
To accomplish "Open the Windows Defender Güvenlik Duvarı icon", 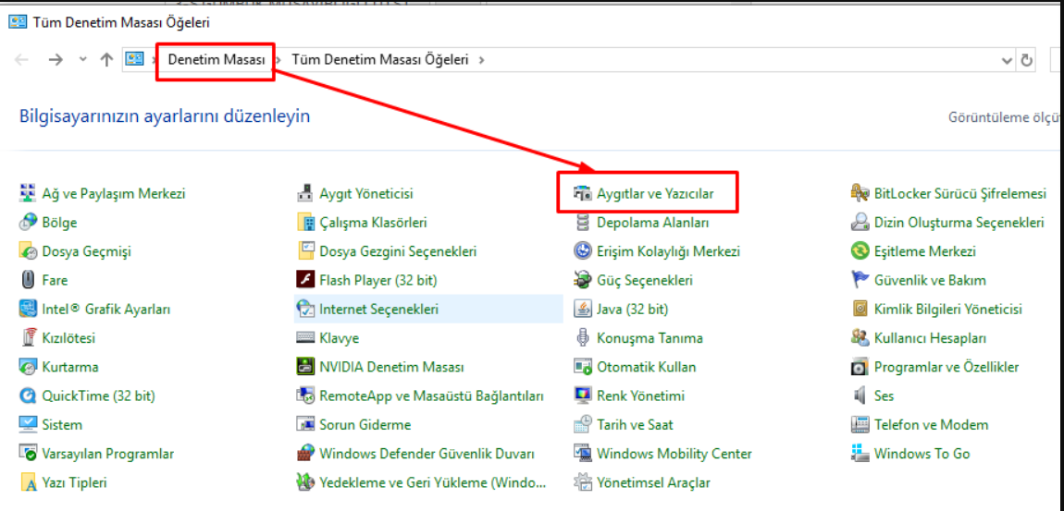I will coord(305,454).
